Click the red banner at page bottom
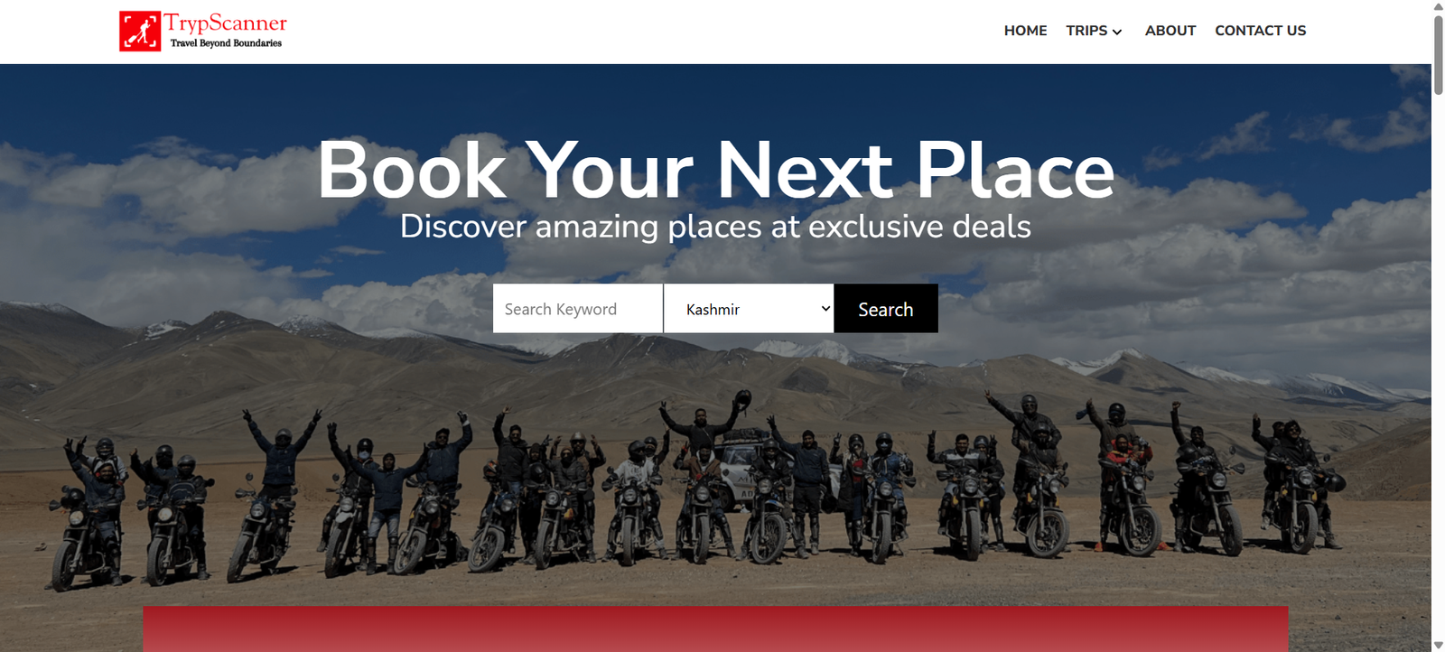 pos(715,629)
